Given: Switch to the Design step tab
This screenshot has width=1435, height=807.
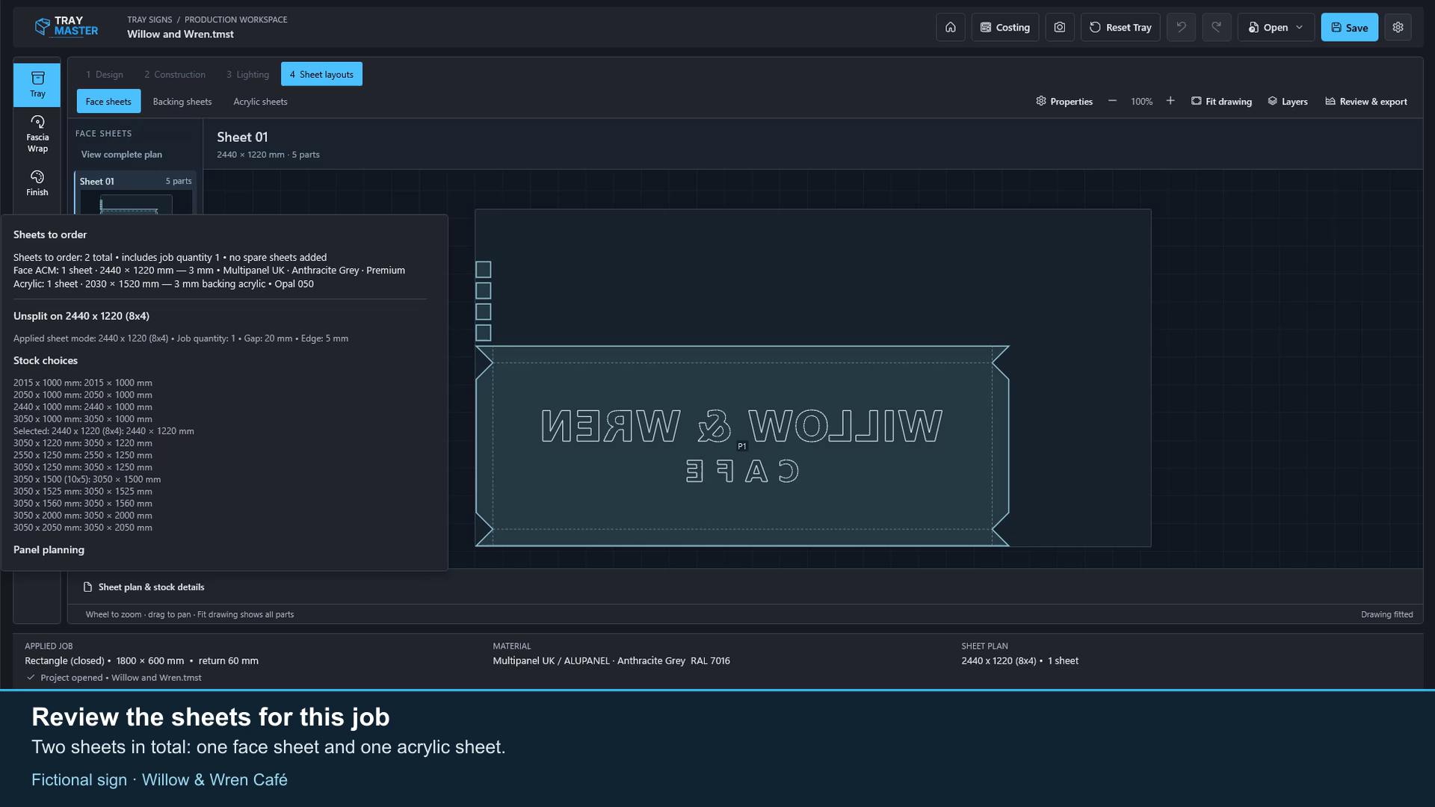Looking at the screenshot, I should [104, 74].
